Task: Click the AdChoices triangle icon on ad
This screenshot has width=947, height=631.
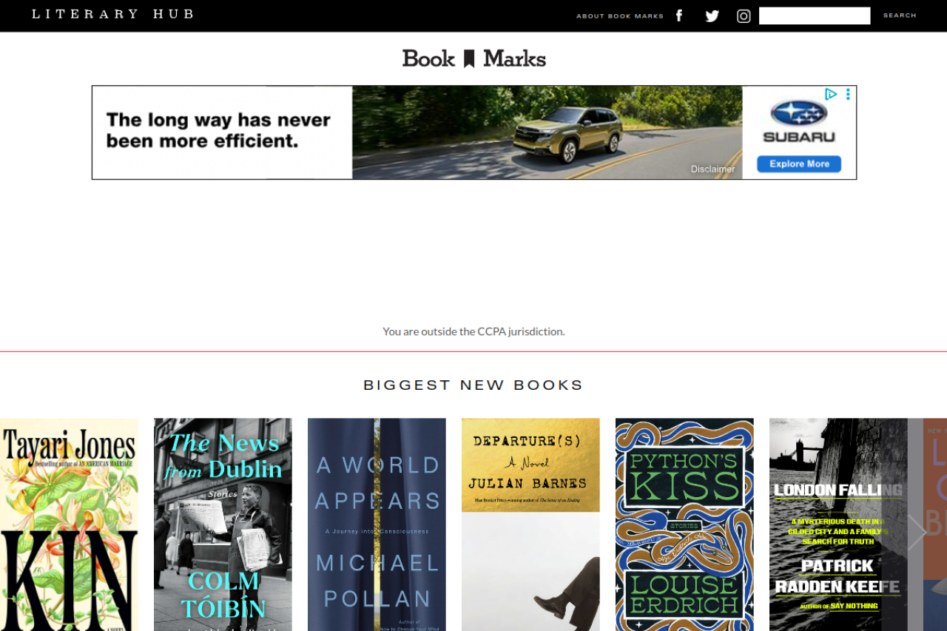Action: 831,94
